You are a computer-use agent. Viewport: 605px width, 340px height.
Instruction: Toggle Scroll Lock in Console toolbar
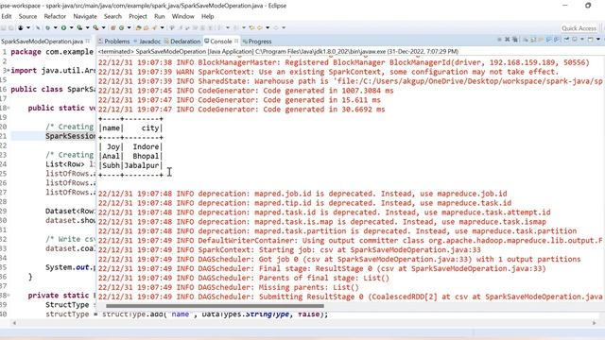533,40
